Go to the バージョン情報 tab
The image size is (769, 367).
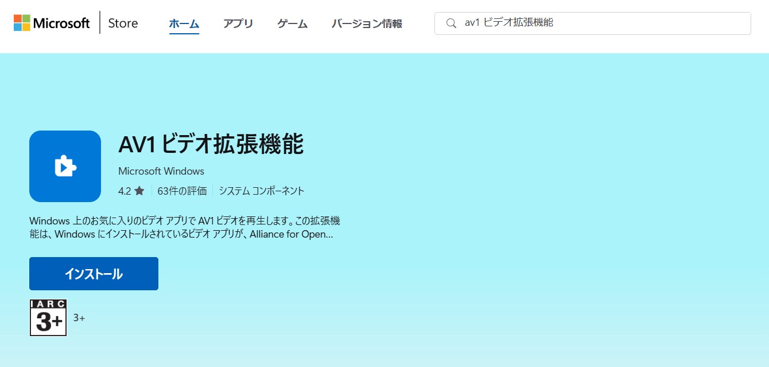[x=367, y=24]
